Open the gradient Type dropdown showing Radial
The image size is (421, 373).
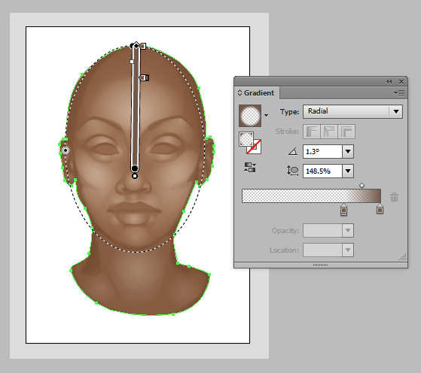click(x=352, y=111)
